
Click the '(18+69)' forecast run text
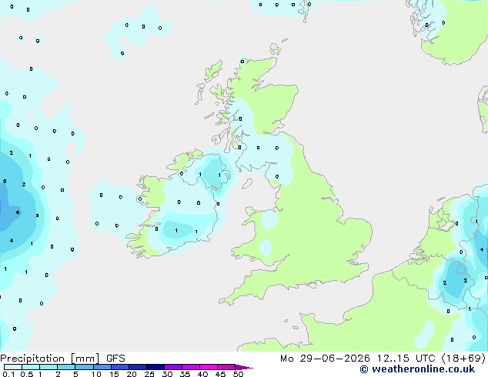(463, 359)
